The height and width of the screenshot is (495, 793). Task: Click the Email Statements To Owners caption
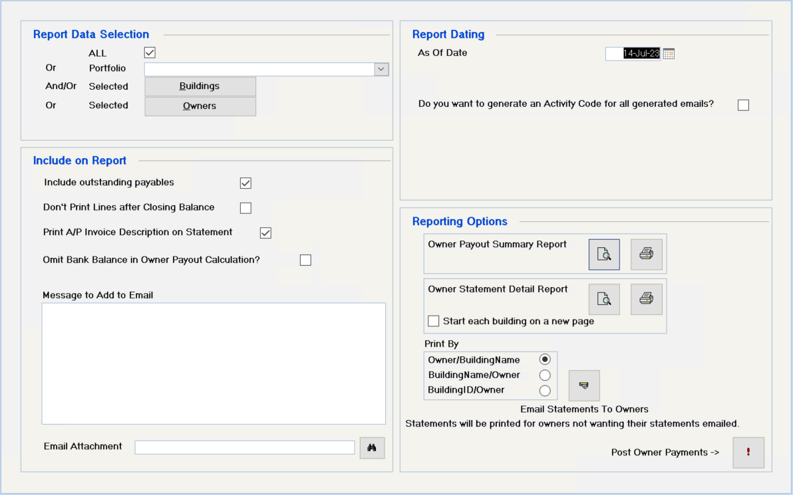584,409
